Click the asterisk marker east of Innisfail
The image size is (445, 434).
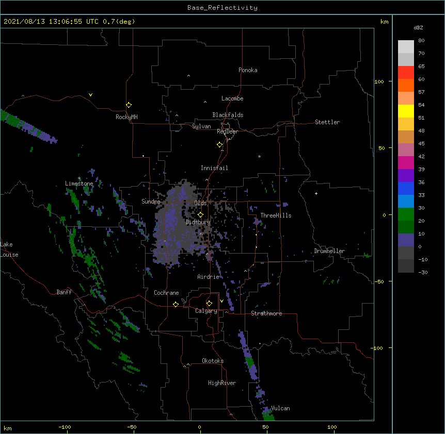259,156
